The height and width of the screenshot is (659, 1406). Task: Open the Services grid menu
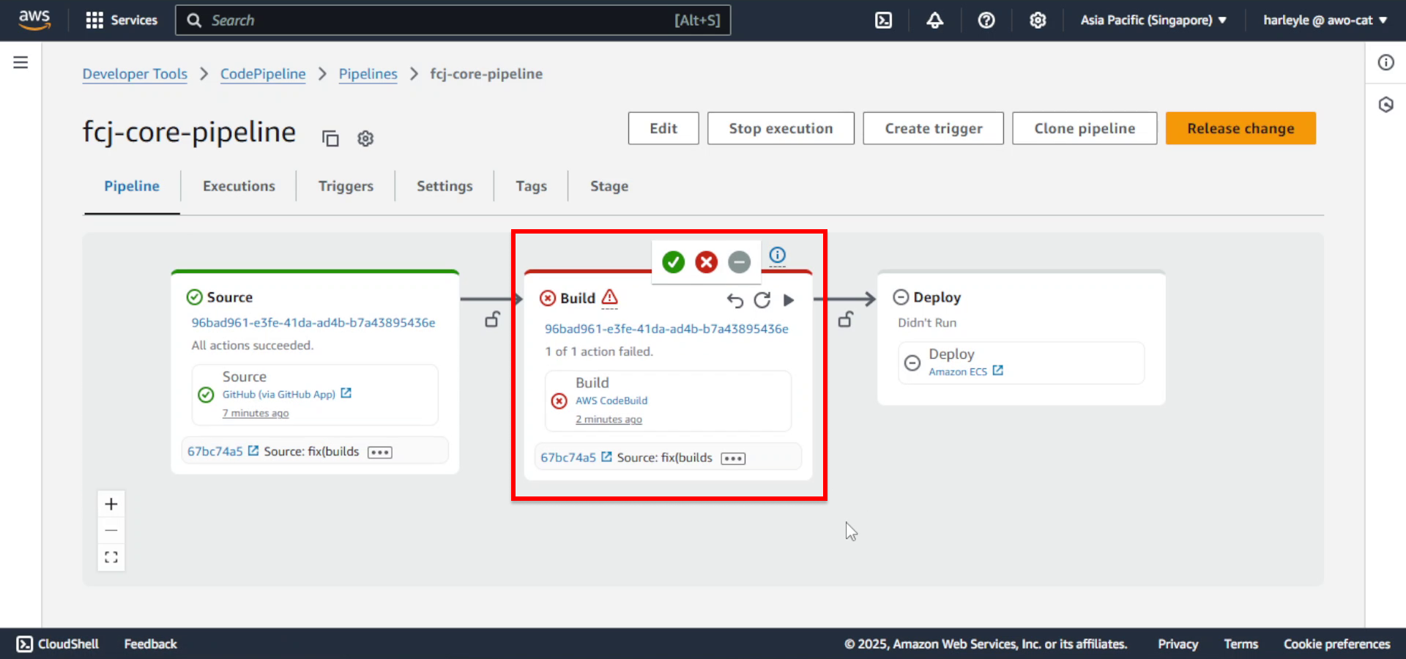point(122,21)
